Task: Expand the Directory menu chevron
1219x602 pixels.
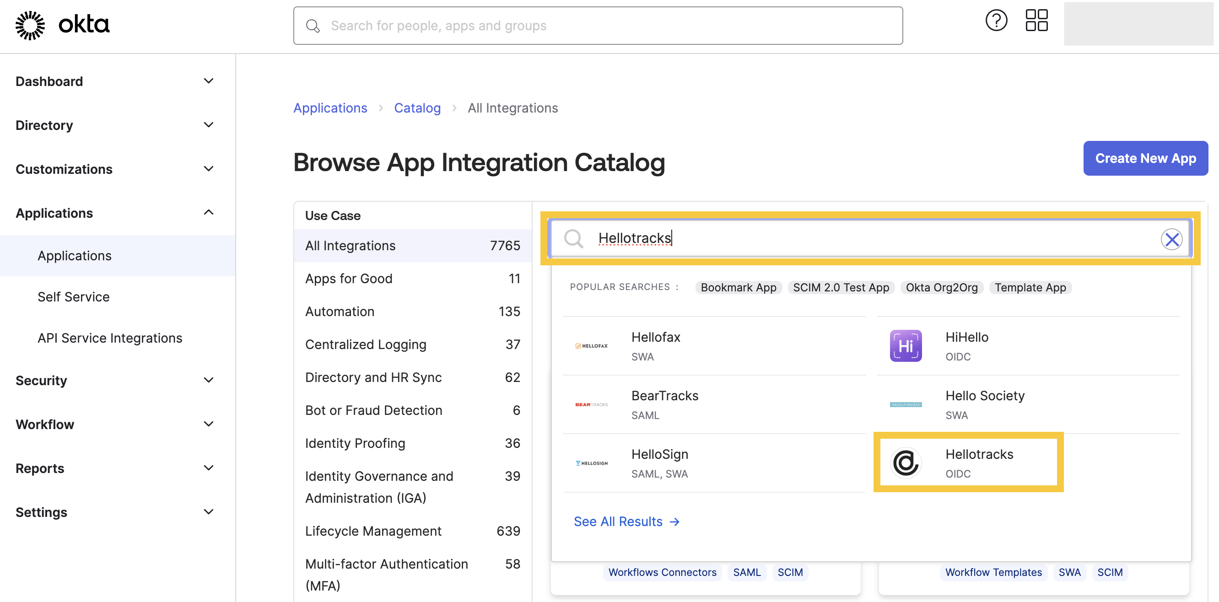Action: [x=208, y=125]
